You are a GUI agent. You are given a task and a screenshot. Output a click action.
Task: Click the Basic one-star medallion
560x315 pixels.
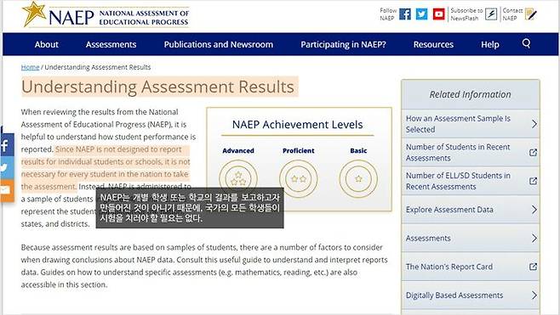coord(358,179)
